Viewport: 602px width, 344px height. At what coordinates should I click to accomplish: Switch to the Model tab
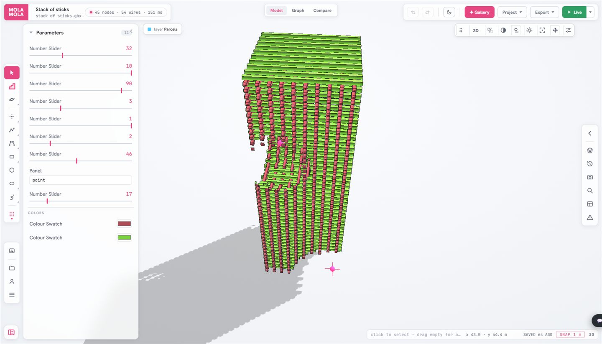point(276,10)
